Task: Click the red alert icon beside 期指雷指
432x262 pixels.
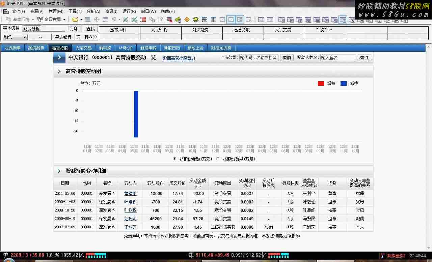Action: click(x=382, y=256)
